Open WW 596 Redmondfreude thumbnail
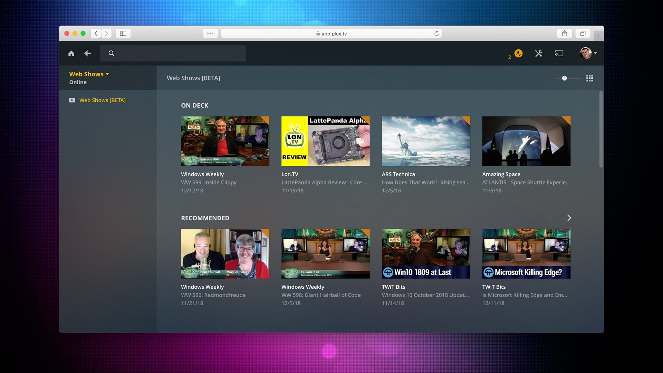Image resolution: width=663 pixels, height=373 pixels. pyautogui.click(x=225, y=254)
